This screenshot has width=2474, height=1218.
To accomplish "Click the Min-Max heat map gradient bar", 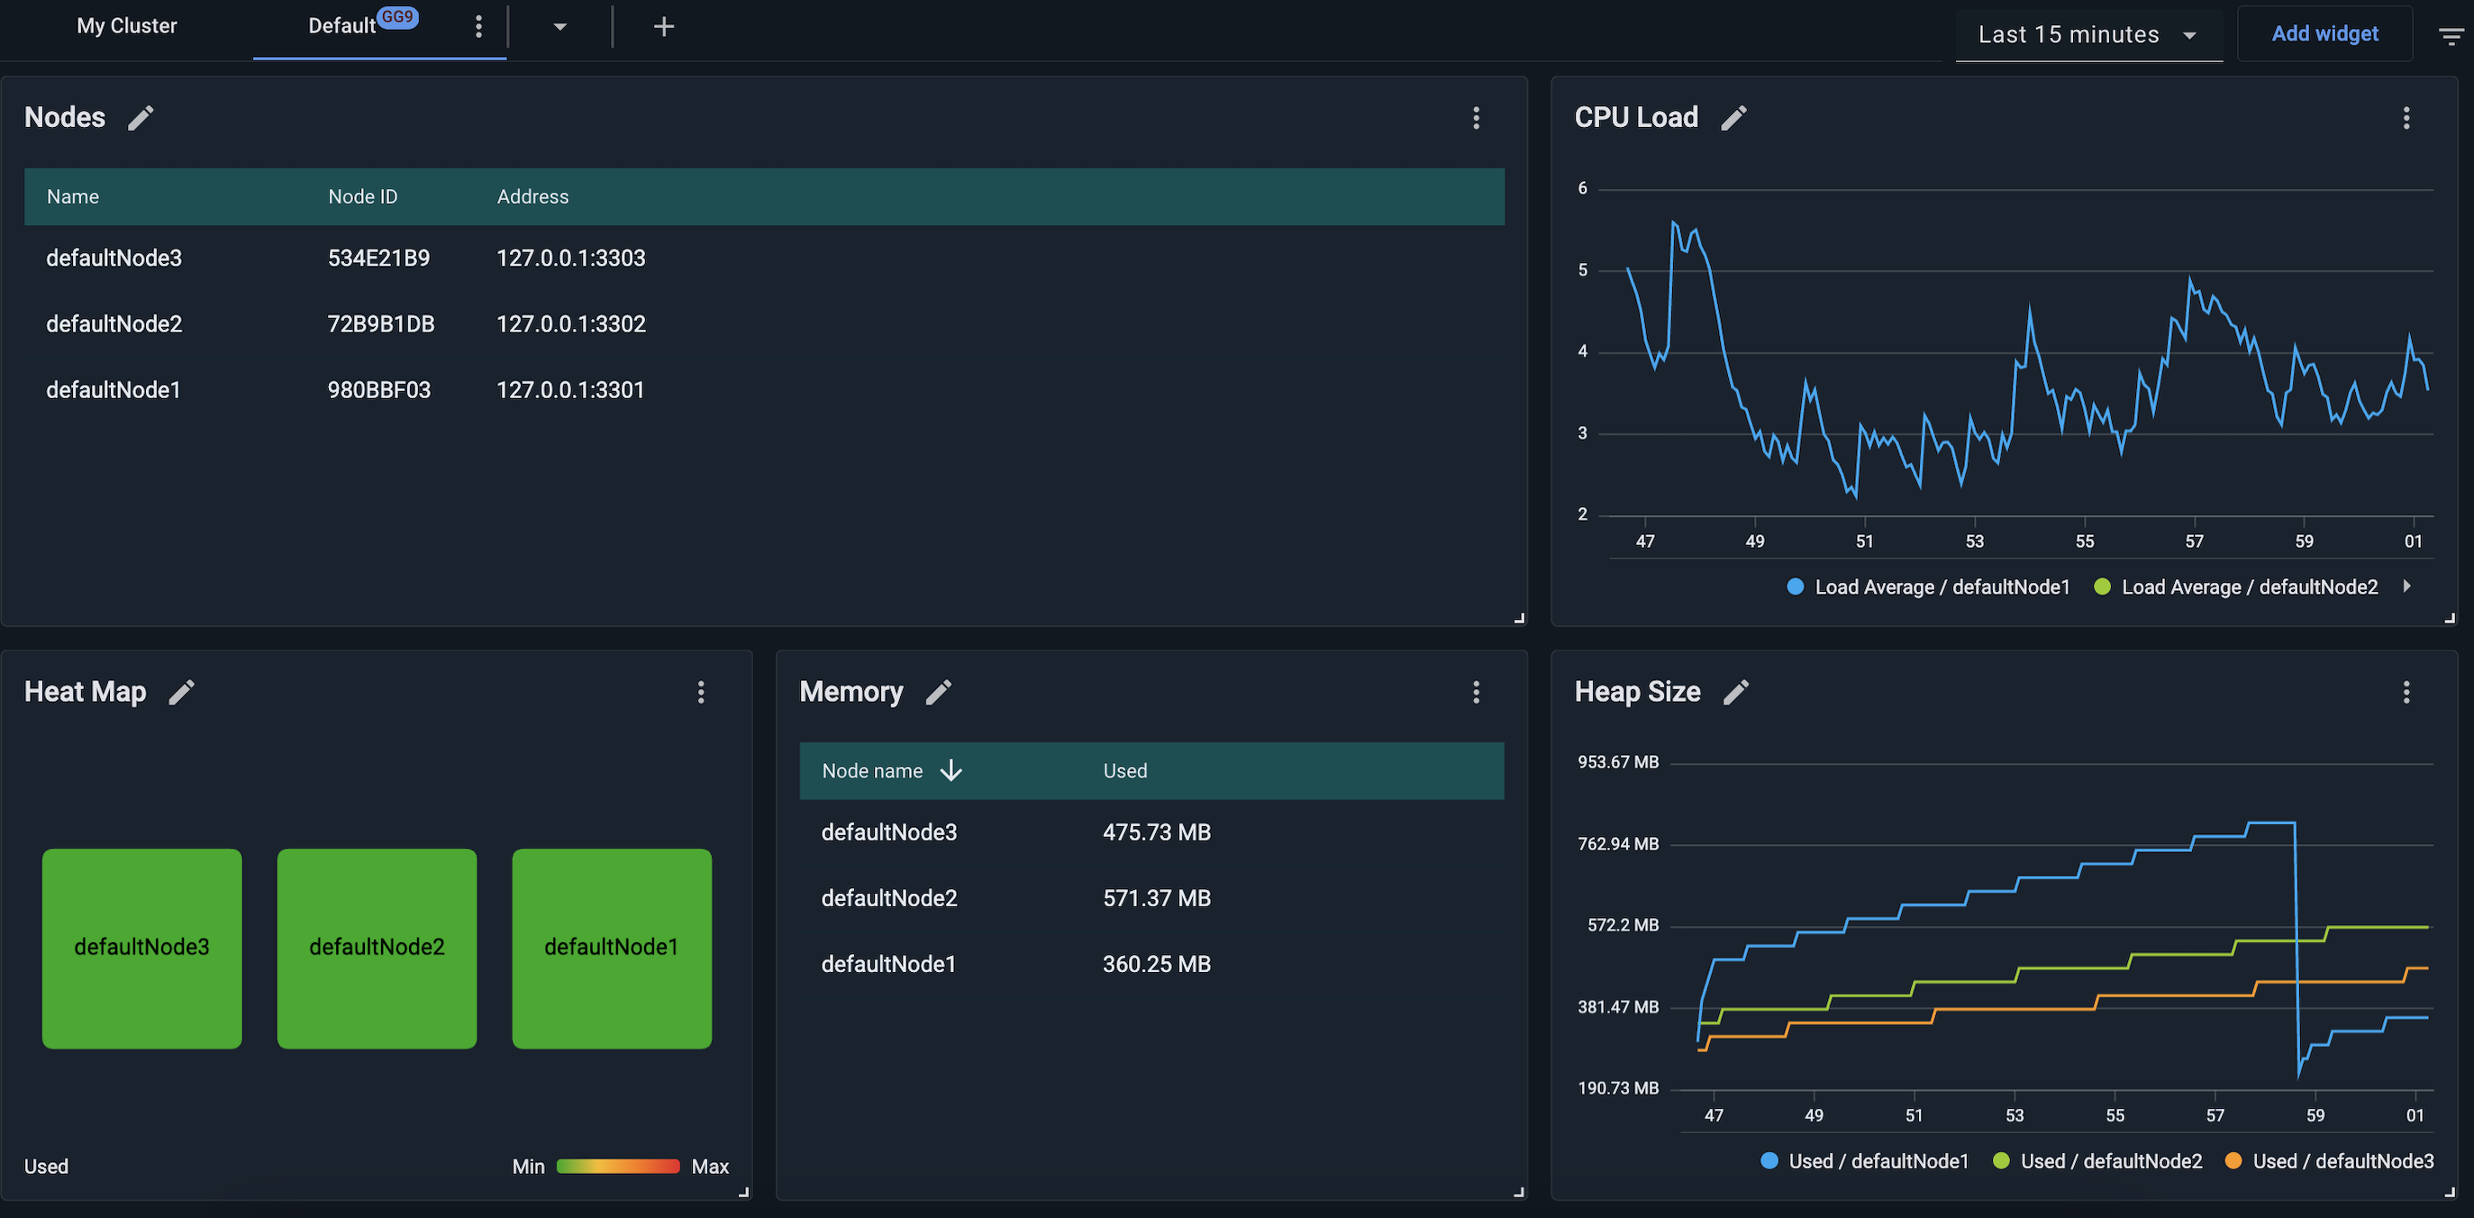I will coord(617,1166).
